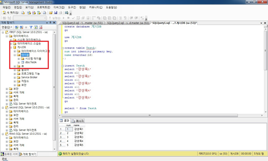Click the rightmost Object Explorer toolbar icon

[x=41, y=27]
